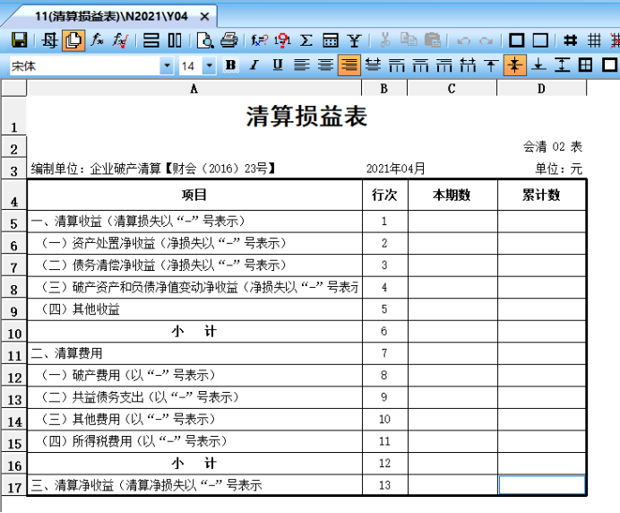Click the Yen currency symbol icon
Screen dimensions: 620x513
click(354, 40)
